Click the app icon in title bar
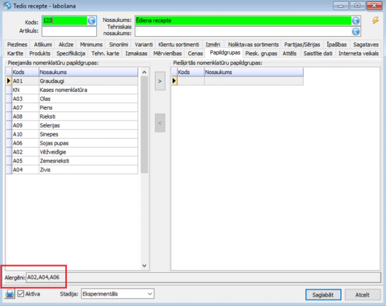The height and width of the screenshot is (306, 386). click(x=7, y=6)
